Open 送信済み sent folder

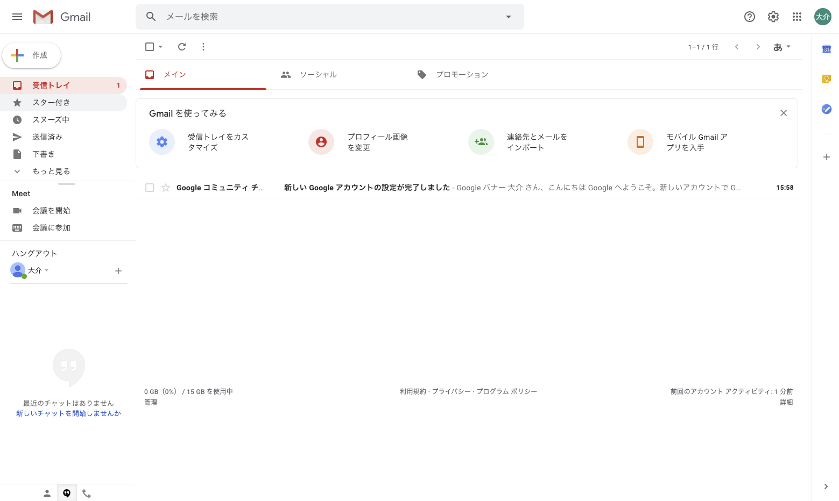click(64, 137)
